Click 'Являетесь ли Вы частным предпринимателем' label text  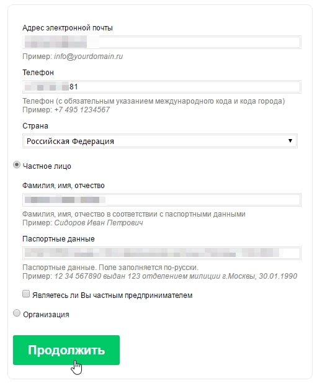coord(112,295)
